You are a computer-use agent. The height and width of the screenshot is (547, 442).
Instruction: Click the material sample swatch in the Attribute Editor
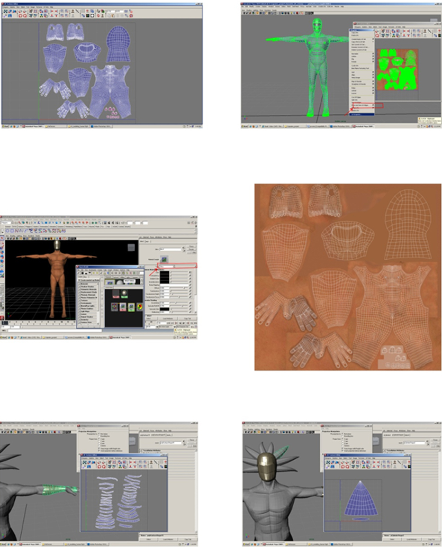pyautogui.click(x=164, y=259)
